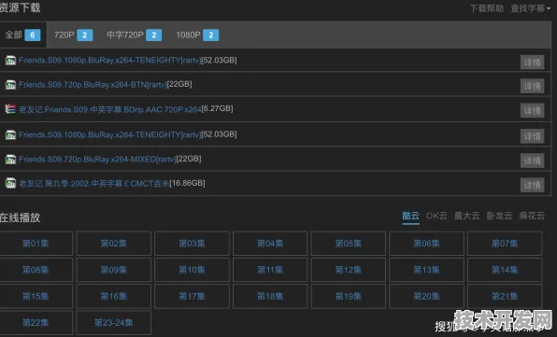Play episode 第19集
Image resolution: width=557 pixels, height=337 pixels.
coord(348,296)
